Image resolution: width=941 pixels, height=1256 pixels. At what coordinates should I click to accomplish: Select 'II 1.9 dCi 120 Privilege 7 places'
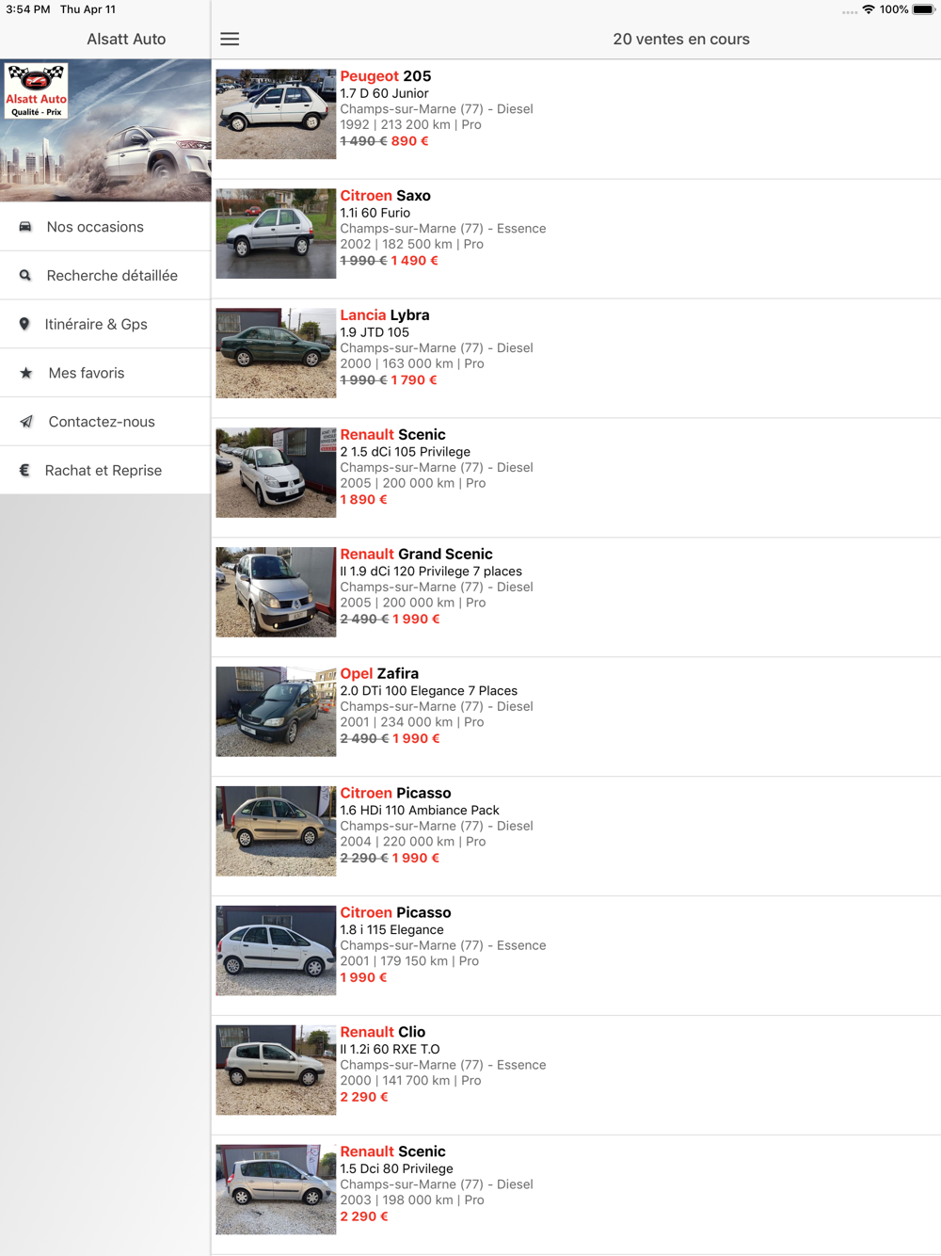tap(431, 572)
